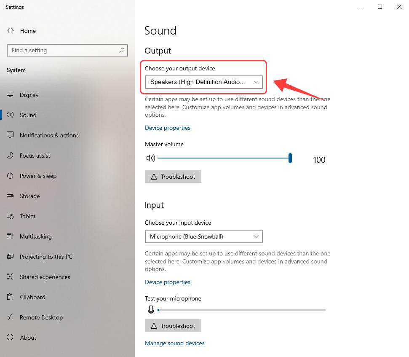Screen dimensions: 409x357
Task: Open the Remote Desktop settings icon
Action: pos(9,317)
